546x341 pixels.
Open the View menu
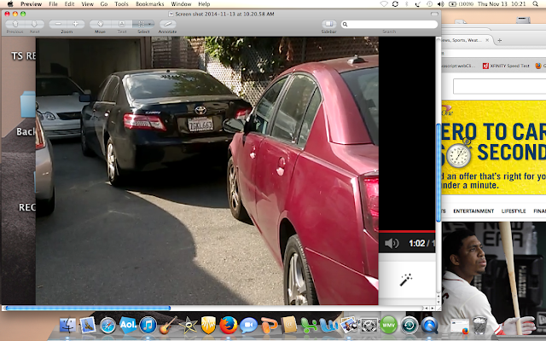87,3
